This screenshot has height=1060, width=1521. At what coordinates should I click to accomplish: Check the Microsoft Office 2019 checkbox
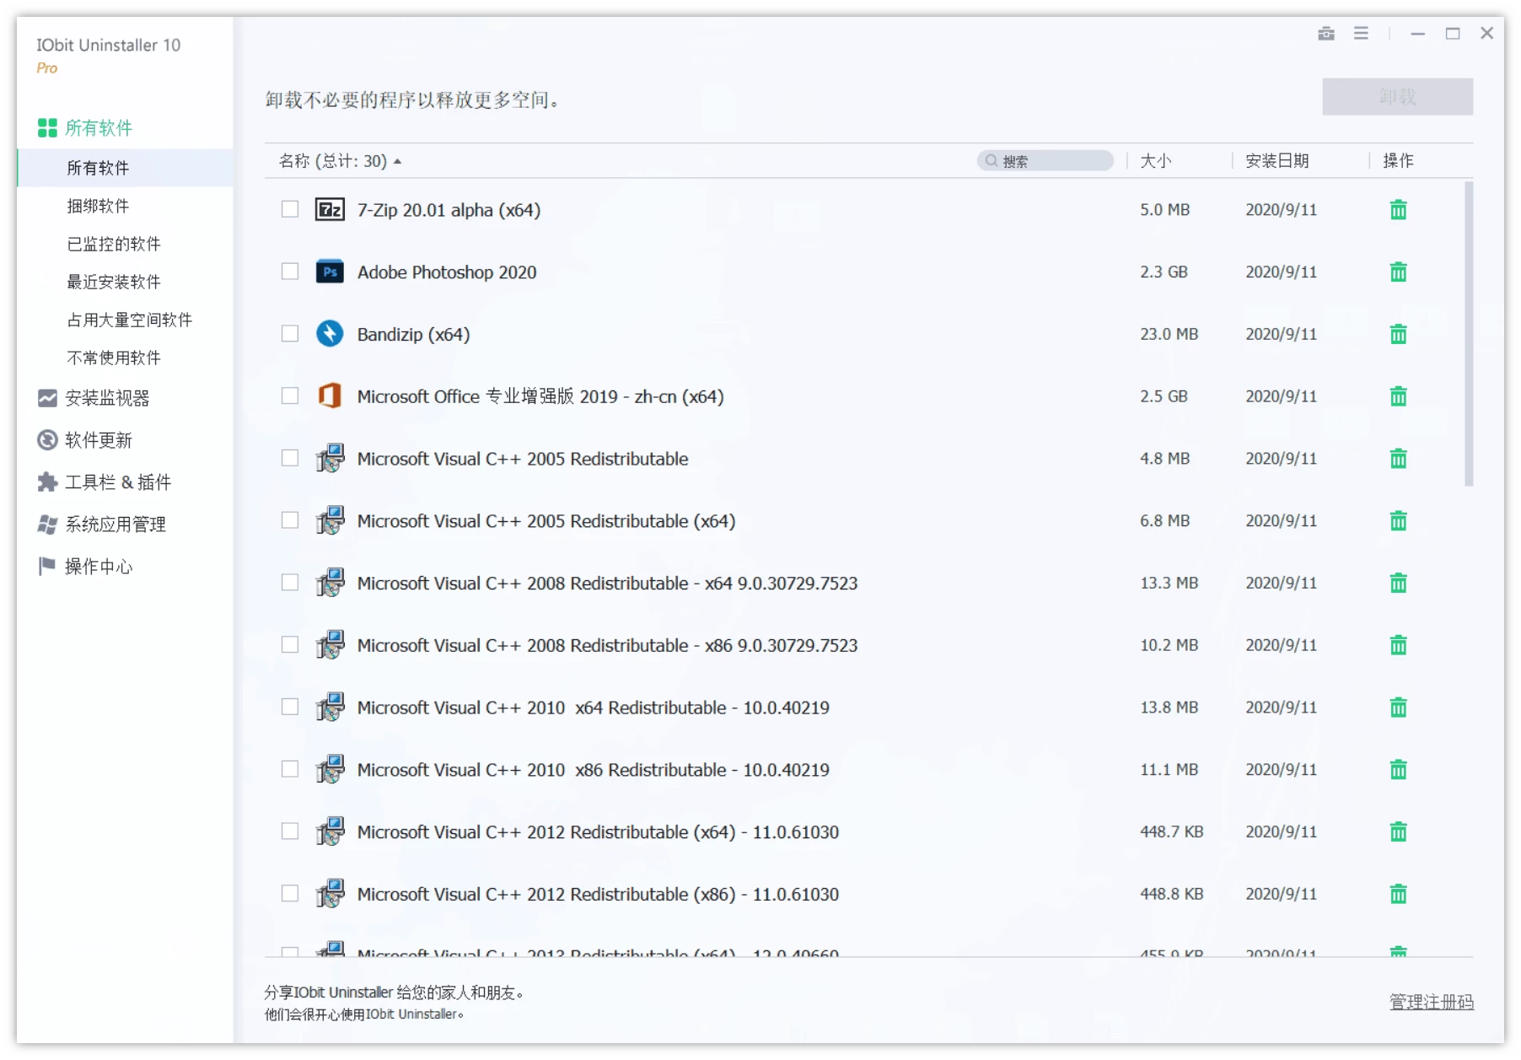click(289, 395)
